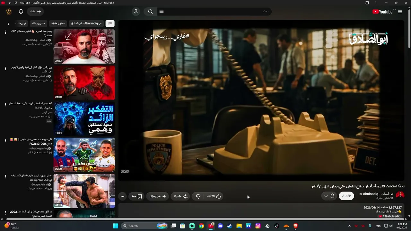This screenshot has height=231, width=411.
Task: Click the Create (إنشاء) button
Action: (36, 12)
